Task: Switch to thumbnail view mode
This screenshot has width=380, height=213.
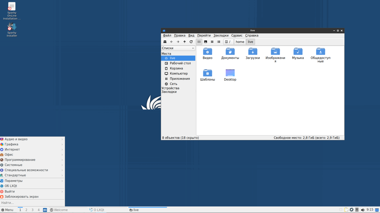Action: click(x=206, y=42)
